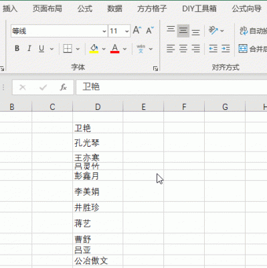267x268 pixels.
Task: Click the phonetic guide (wén) icon
Action: [x=141, y=48]
